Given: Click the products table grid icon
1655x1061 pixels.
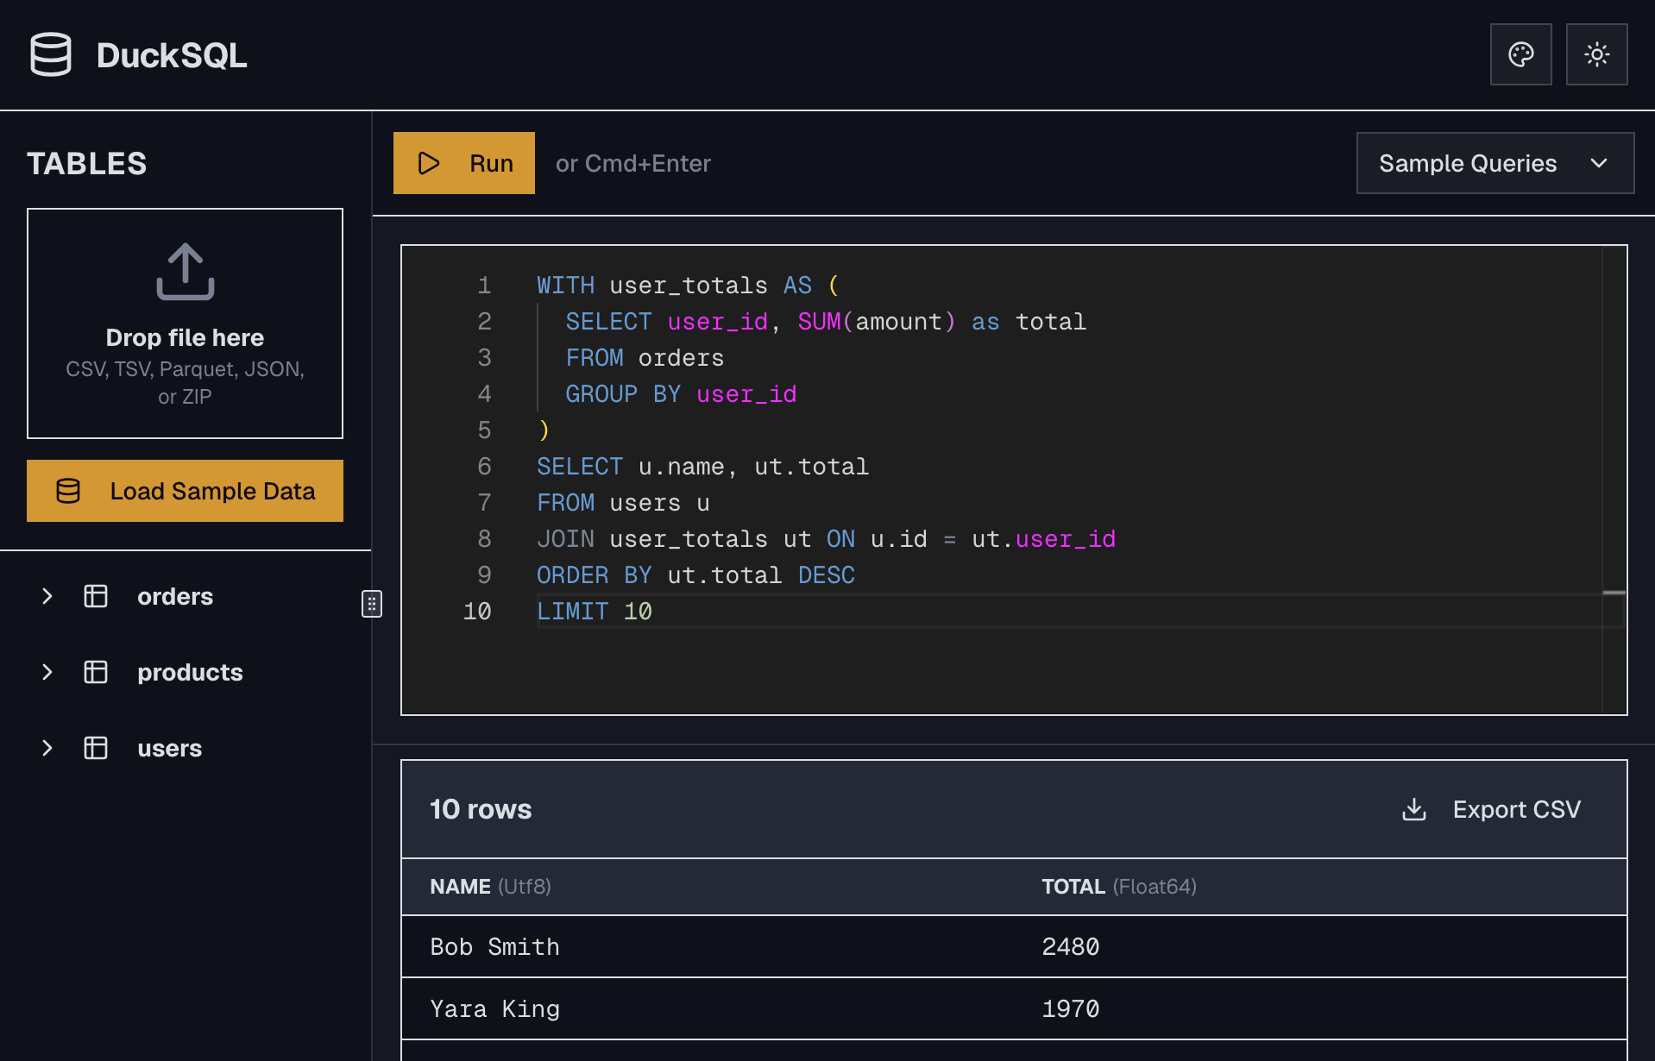Looking at the screenshot, I should pyautogui.click(x=96, y=672).
